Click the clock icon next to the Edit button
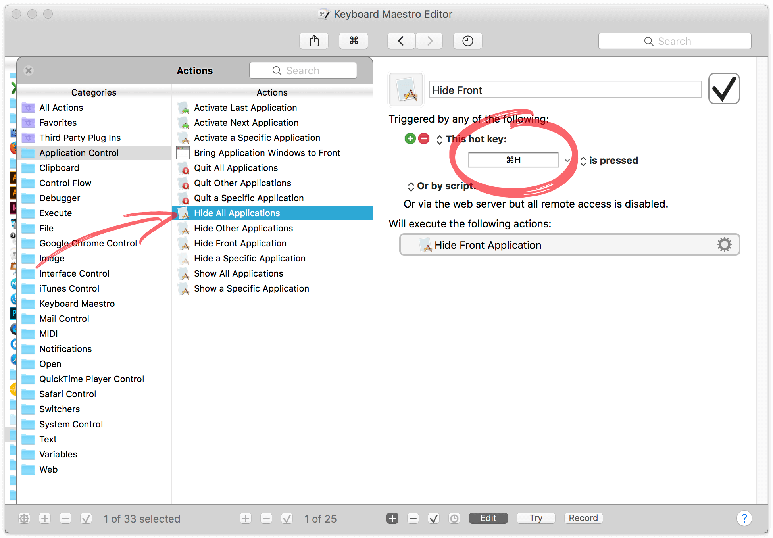The height and width of the screenshot is (538, 773). pyautogui.click(x=454, y=518)
